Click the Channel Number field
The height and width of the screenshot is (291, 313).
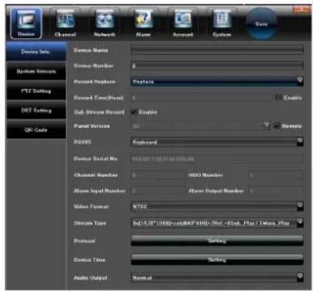click(x=158, y=176)
